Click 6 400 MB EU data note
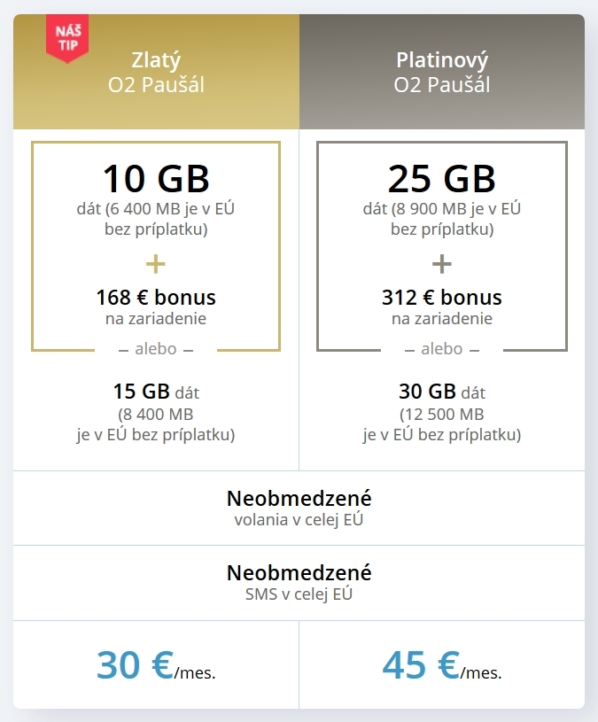 click(156, 219)
